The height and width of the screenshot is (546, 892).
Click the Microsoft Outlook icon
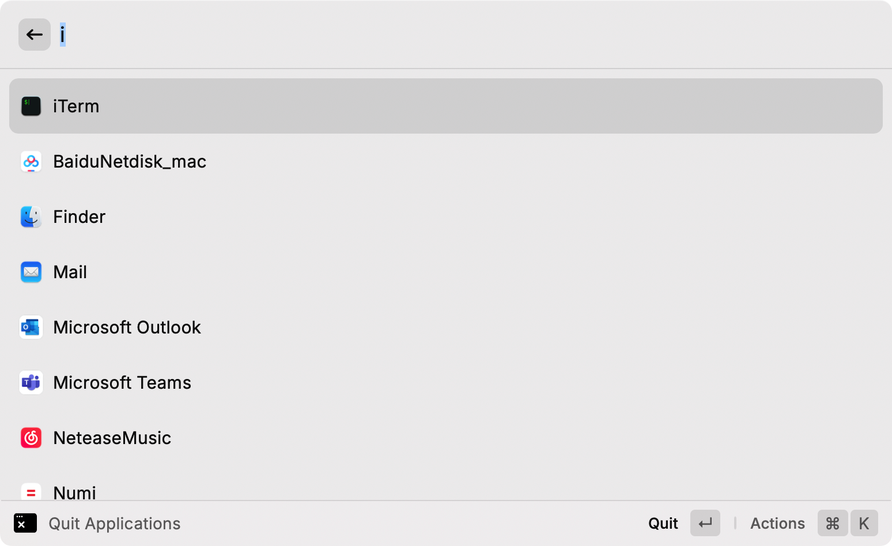tap(31, 327)
